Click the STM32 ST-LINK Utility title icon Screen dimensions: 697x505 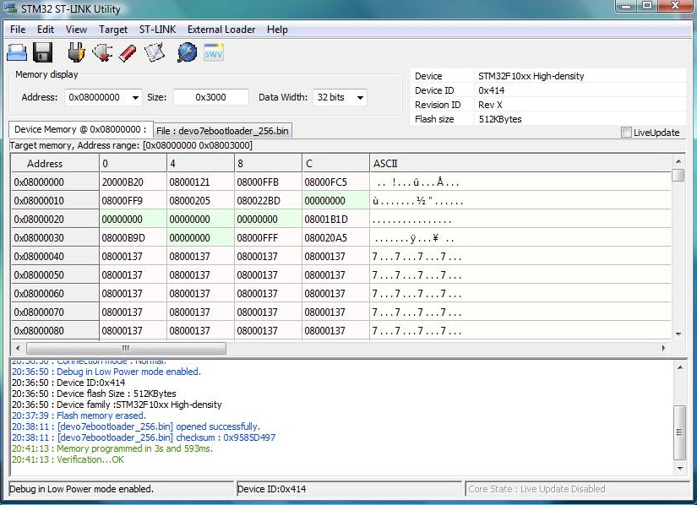(x=10, y=8)
